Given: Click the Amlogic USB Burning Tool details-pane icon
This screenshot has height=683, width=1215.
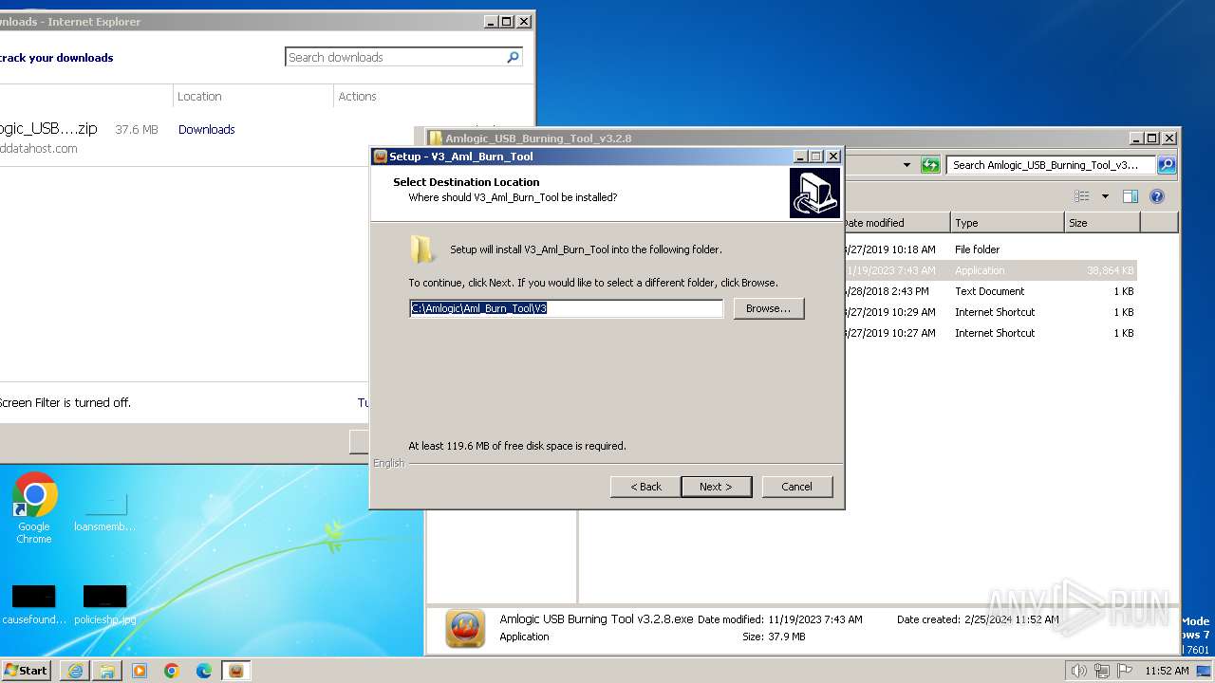Looking at the screenshot, I should [466, 628].
